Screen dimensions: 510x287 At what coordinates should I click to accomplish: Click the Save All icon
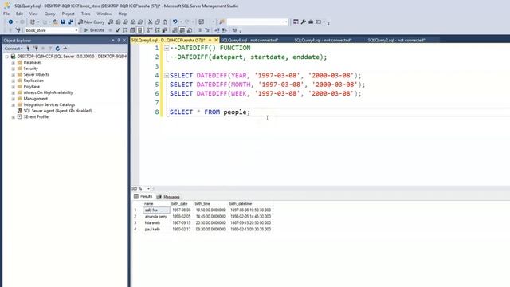tap(70, 22)
